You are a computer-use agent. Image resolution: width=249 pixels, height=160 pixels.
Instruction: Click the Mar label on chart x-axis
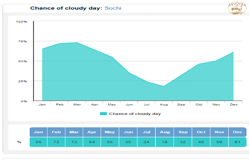click(77, 105)
